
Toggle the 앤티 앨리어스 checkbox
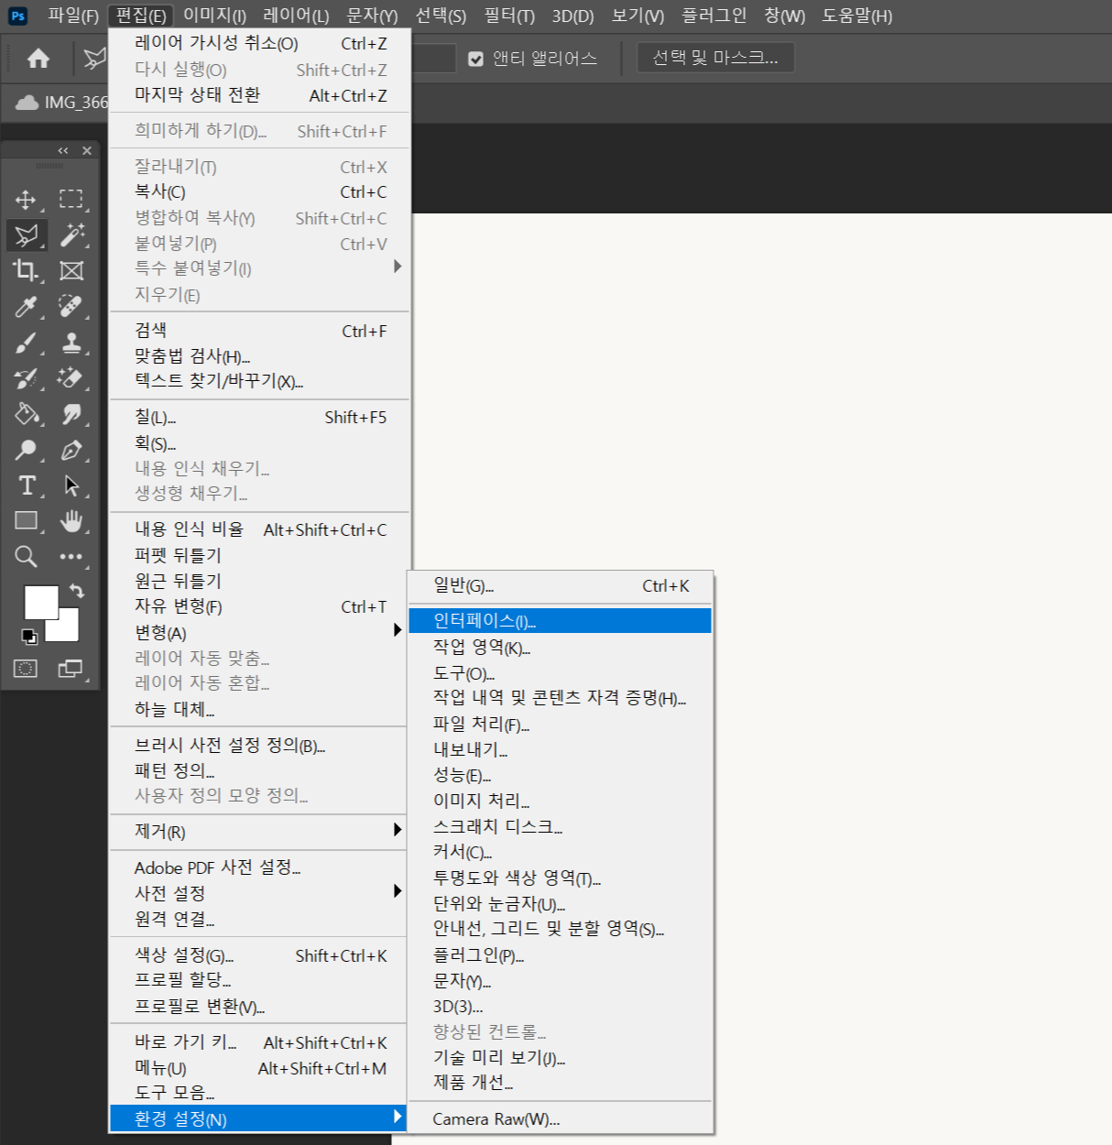pos(475,59)
